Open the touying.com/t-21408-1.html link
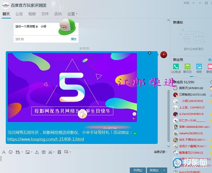 (x=46, y=139)
